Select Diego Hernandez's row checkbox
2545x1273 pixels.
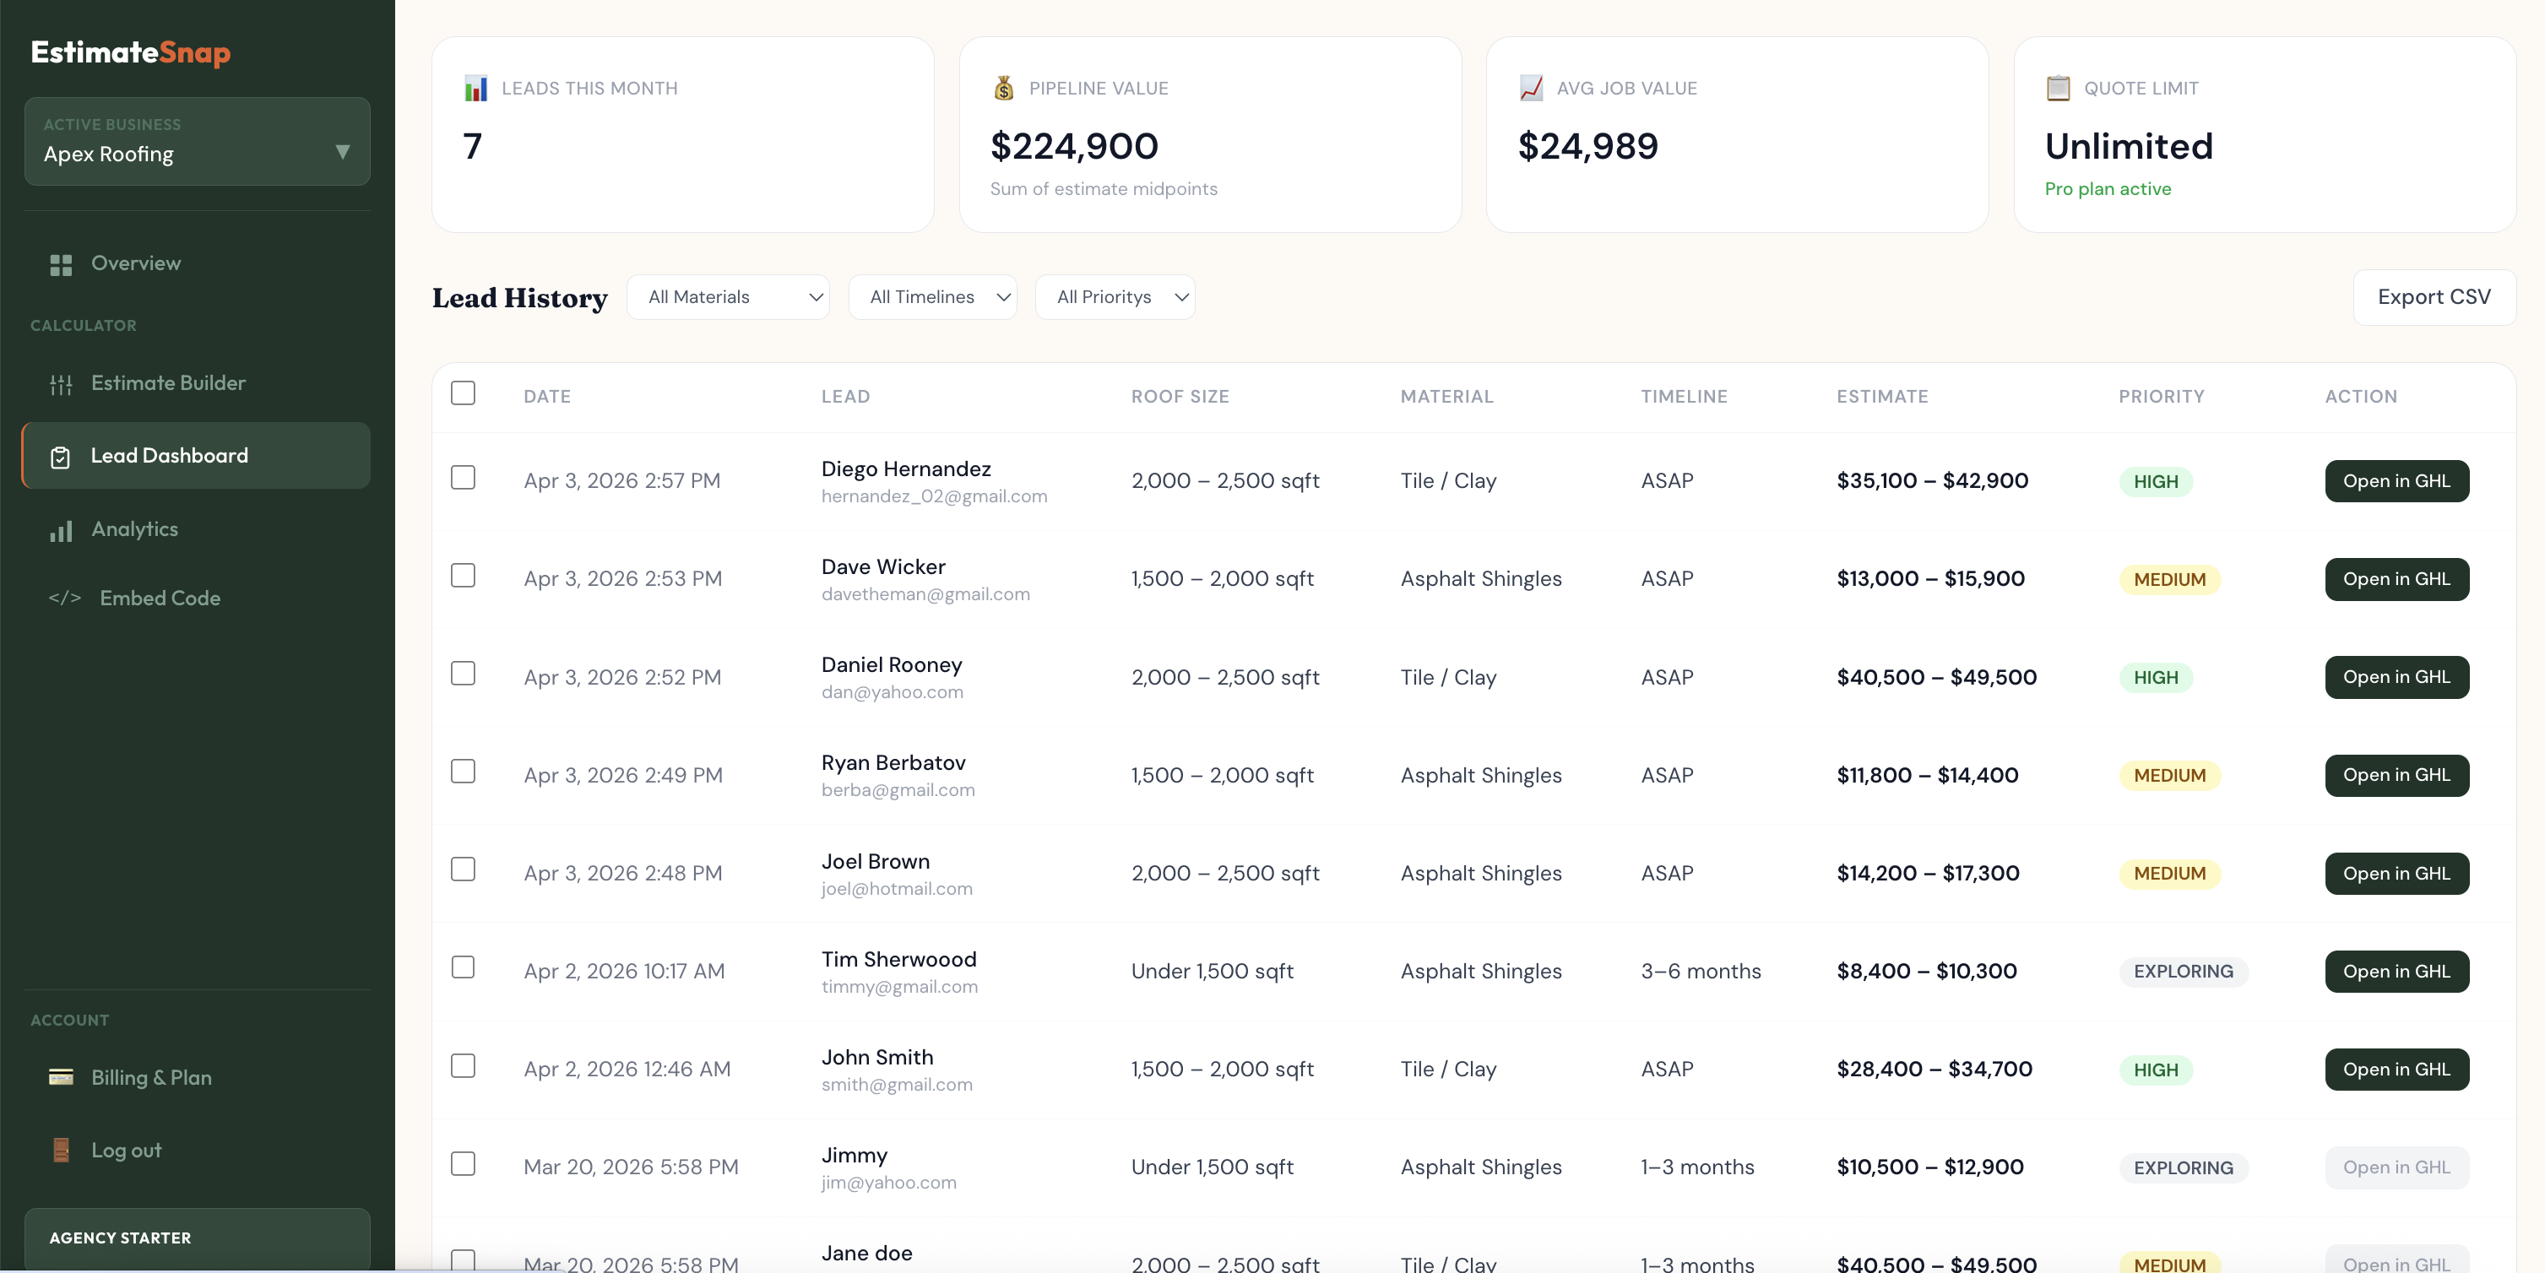coord(463,478)
